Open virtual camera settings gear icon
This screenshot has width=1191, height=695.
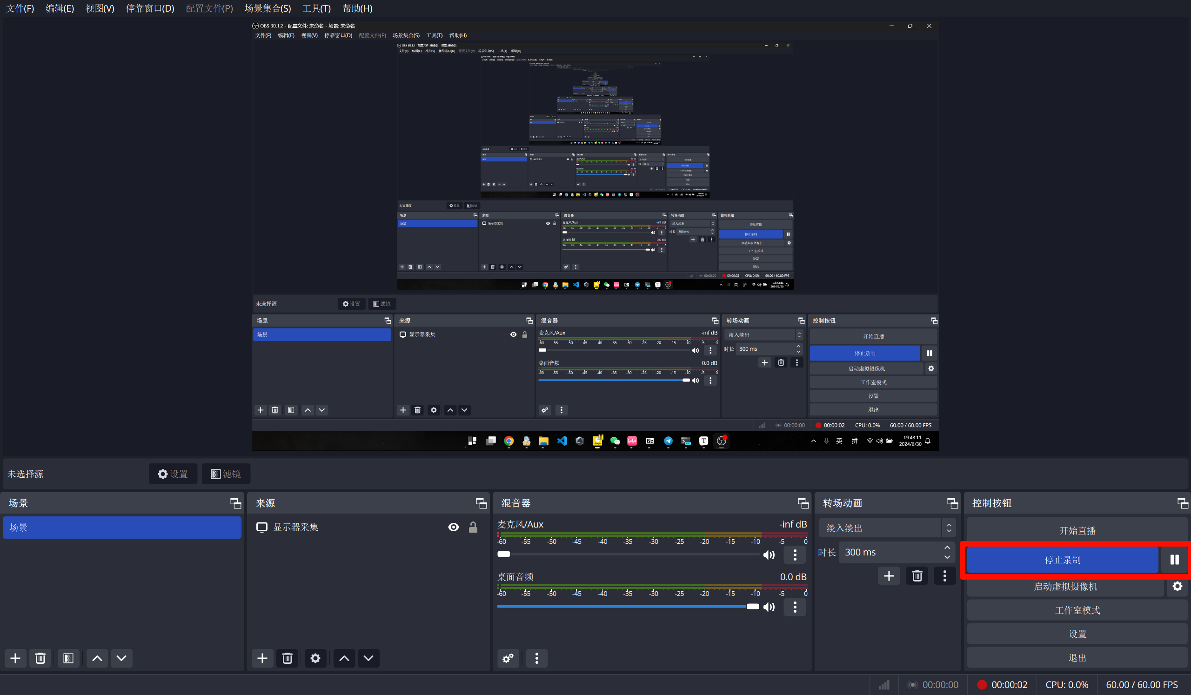1178,586
